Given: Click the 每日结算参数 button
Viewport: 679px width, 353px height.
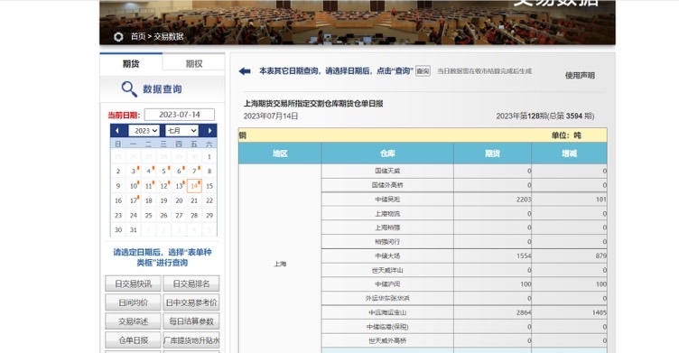Looking at the screenshot, I should pyautogui.click(x=191, y=321).
